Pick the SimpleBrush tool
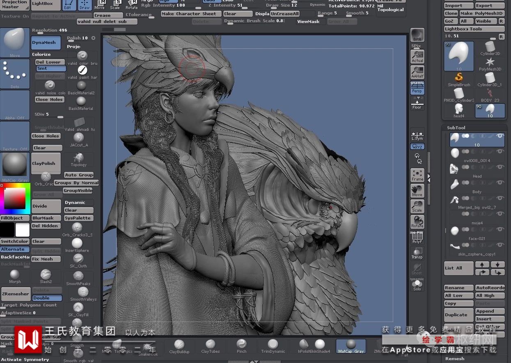 pyautogui.click(x=459, y=79)
